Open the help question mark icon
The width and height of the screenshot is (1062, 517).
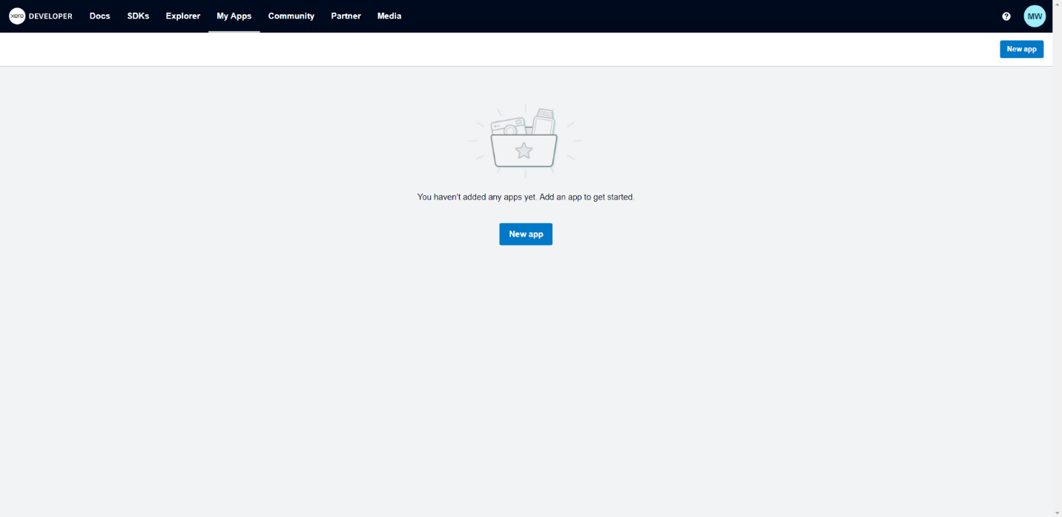point(1006,16)
